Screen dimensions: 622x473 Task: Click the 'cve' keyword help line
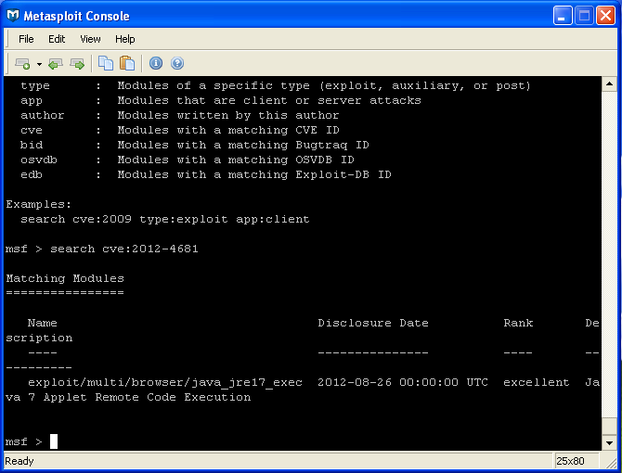(x=180, y=130)
